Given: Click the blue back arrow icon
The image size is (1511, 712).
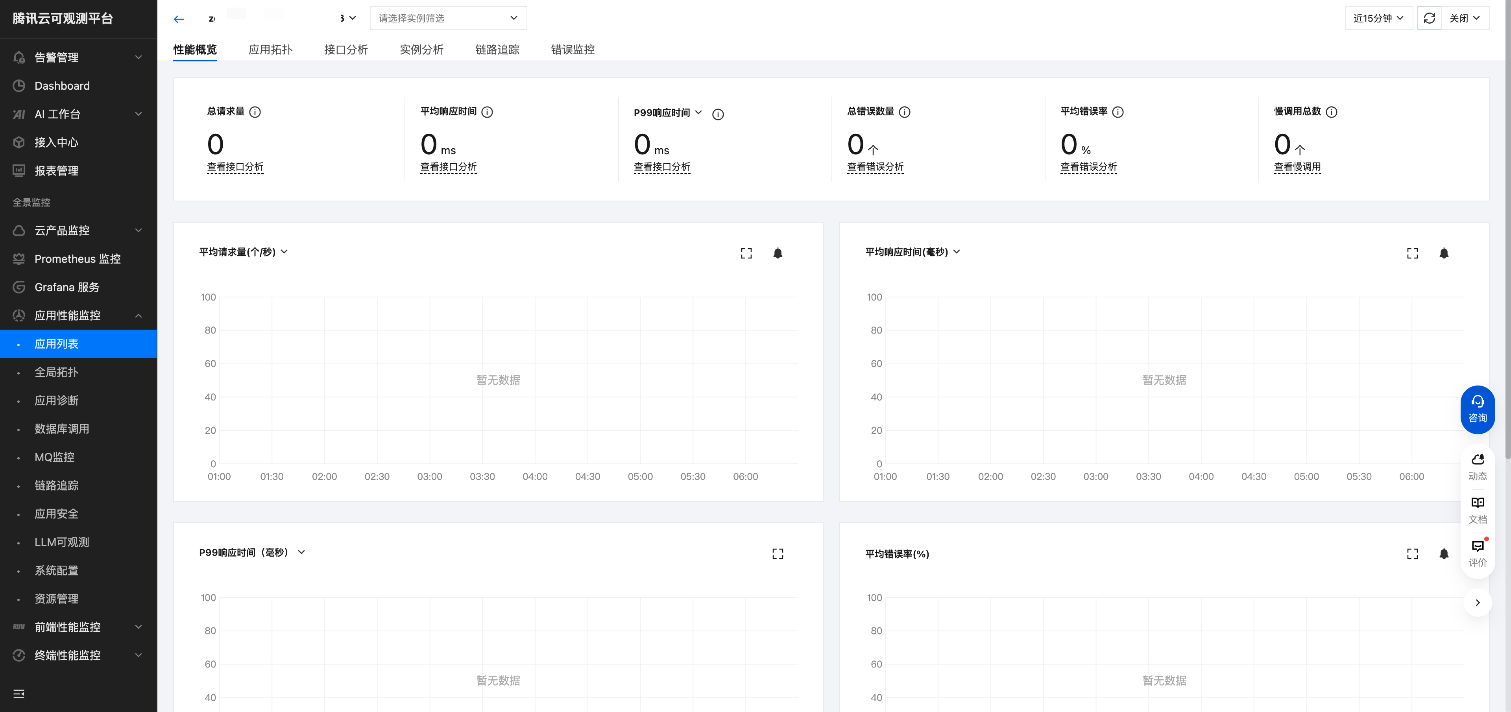Looking at the screenshot, I should click(x=179, y=19).
